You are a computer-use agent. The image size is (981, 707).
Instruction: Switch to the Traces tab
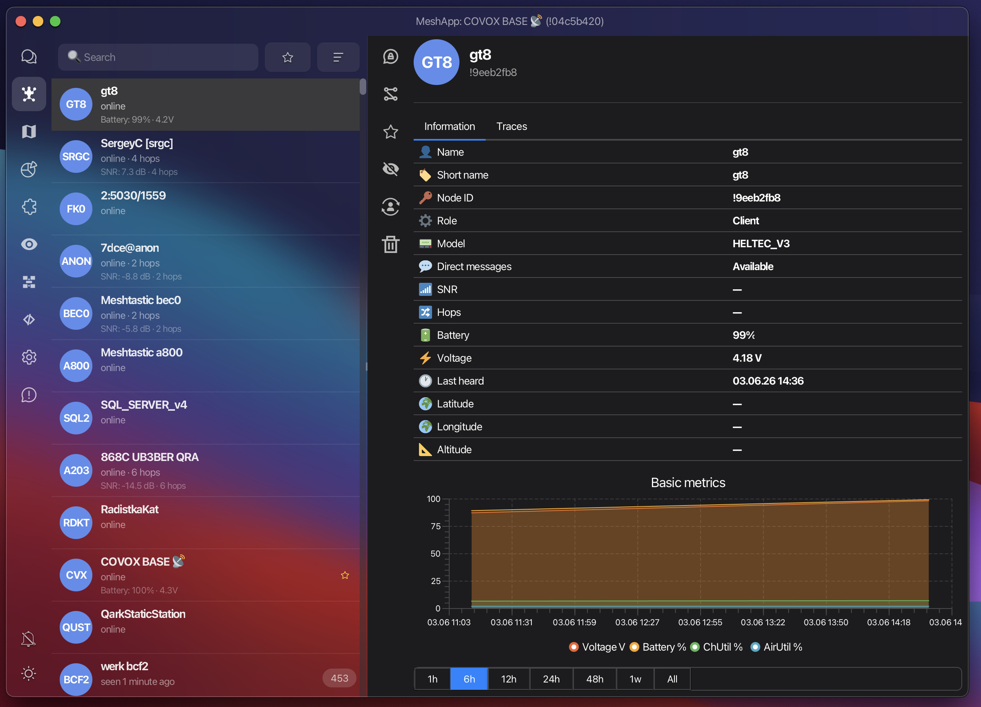coord(512,126)
